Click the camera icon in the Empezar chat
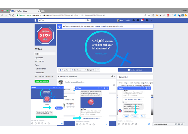Viewport: 188px width, 134px height. (x=49, y=123)
